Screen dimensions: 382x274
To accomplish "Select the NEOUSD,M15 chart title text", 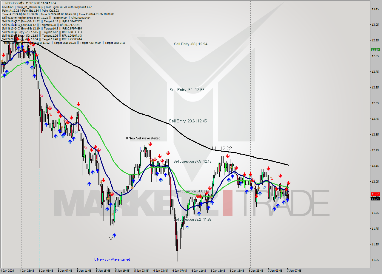I will pos(14,3).
